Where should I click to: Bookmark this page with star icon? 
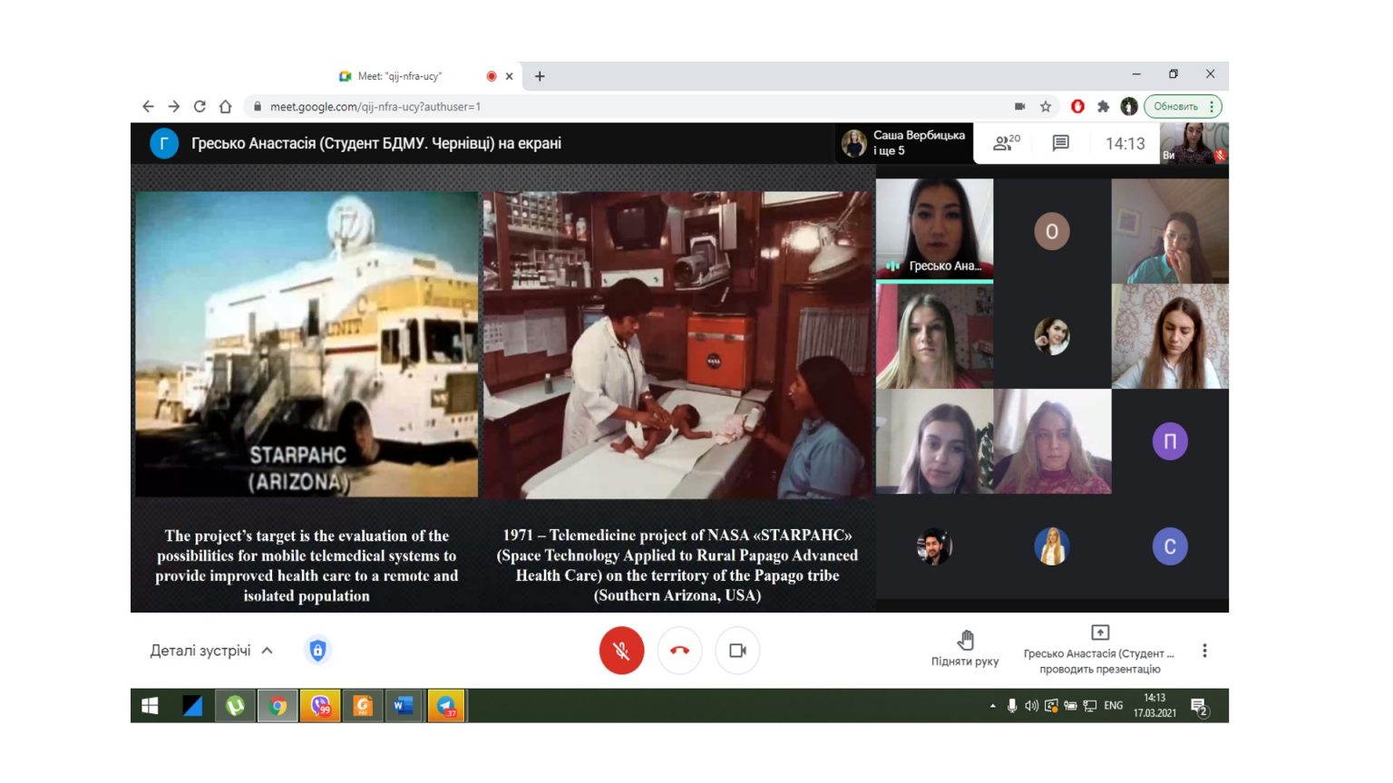point(1046,106)
